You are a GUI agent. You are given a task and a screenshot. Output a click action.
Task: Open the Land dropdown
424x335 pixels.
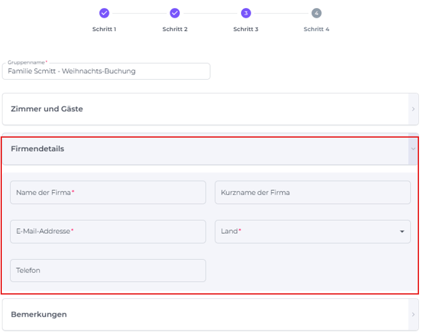click(307, 231)
